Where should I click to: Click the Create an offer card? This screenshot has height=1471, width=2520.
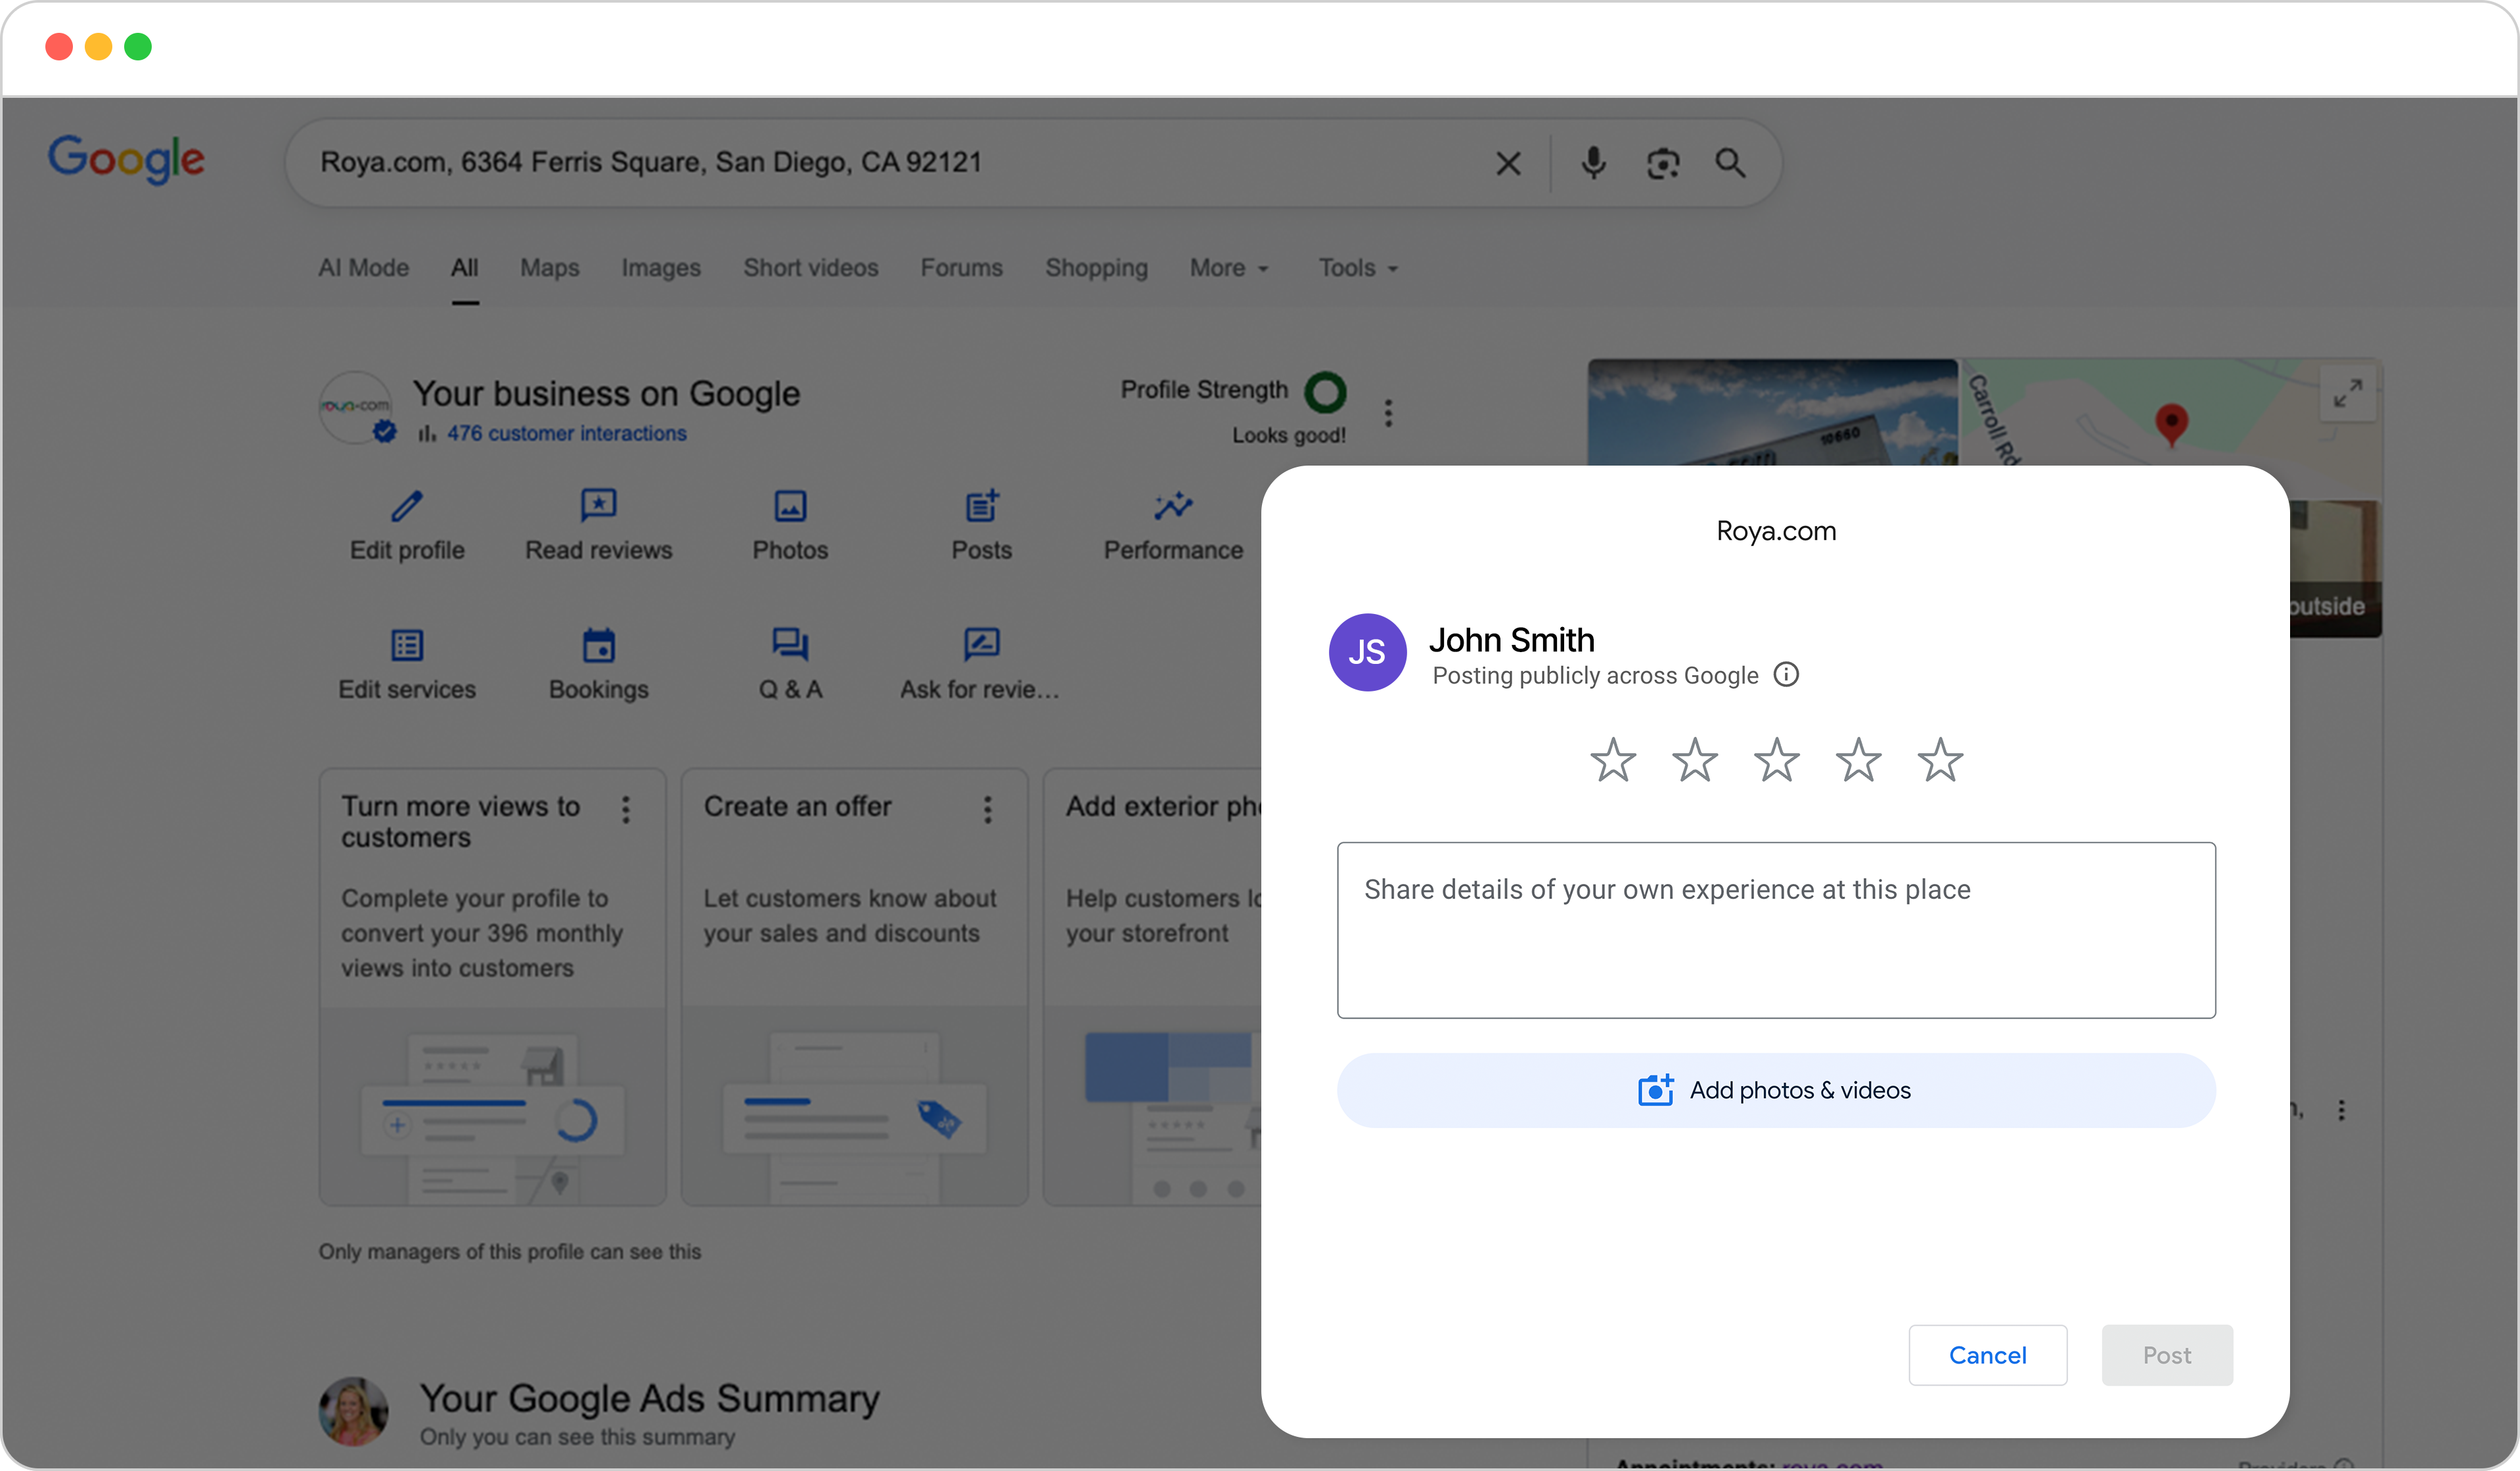pyautogui.click(x=854, y=986)
